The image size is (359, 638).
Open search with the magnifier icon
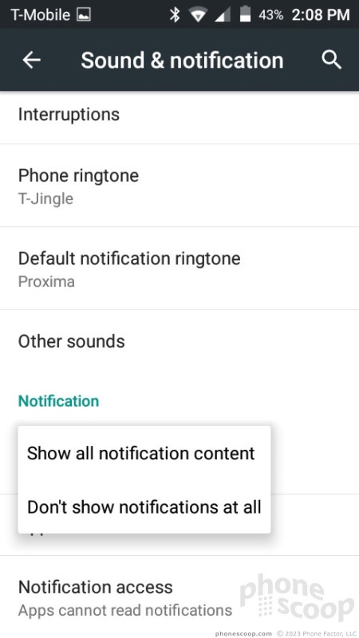[331, 61]
